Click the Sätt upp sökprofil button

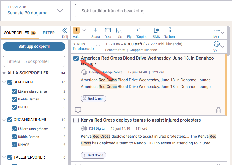tap(34, 46)
